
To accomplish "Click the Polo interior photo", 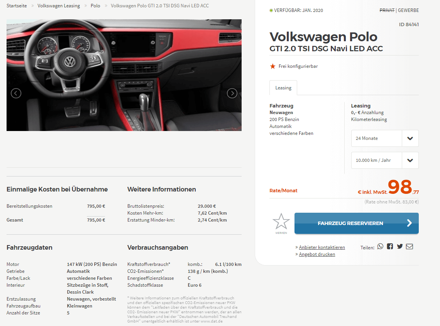I will 124,75.
